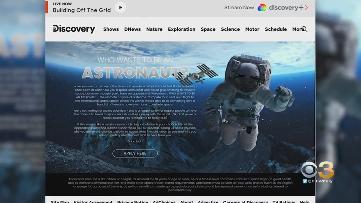361x203 pixels.
Task: Click the APPLY HERE button
Action: click(135, 153)
